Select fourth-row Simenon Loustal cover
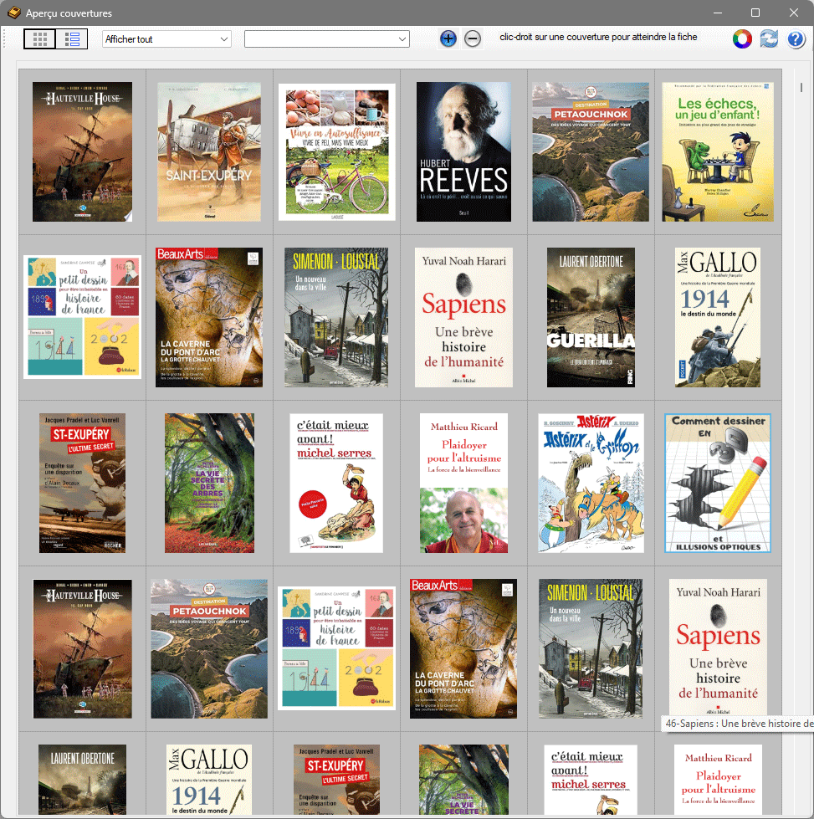814x819 pixels. point(591,648)
